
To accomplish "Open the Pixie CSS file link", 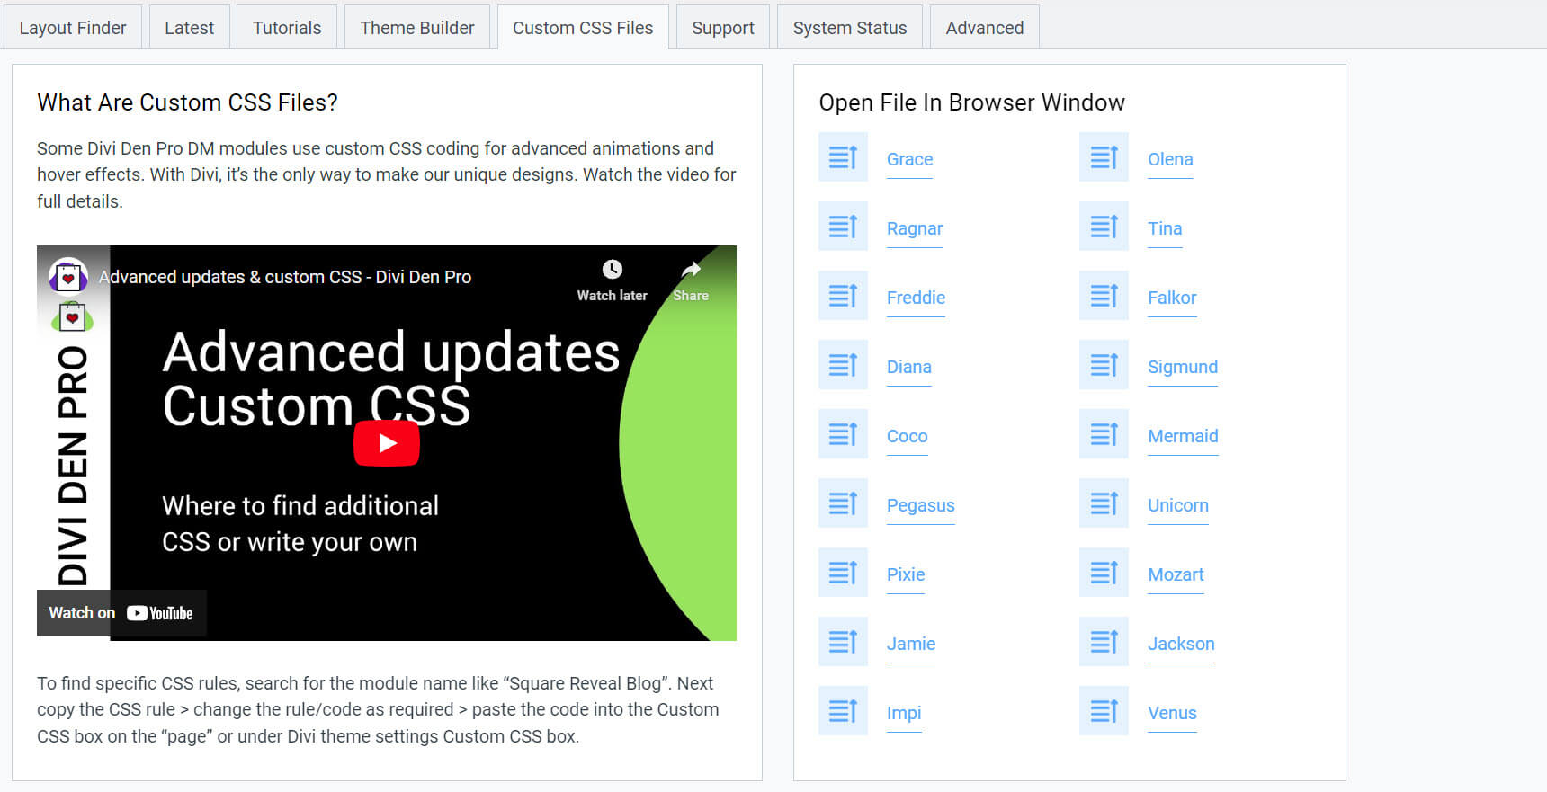I will point(905,574).
